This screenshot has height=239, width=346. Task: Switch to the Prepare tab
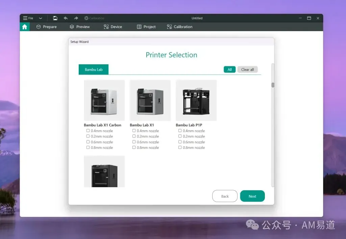(x=47, y=27)
